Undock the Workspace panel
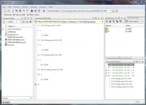146x105 pixels. (x=122, y=18)
